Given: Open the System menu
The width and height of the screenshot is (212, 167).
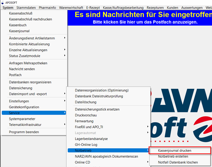Looking at the screenshot, I should point(8,8).
